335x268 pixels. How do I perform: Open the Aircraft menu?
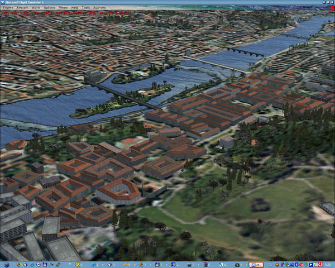click(x=22, y=7)
